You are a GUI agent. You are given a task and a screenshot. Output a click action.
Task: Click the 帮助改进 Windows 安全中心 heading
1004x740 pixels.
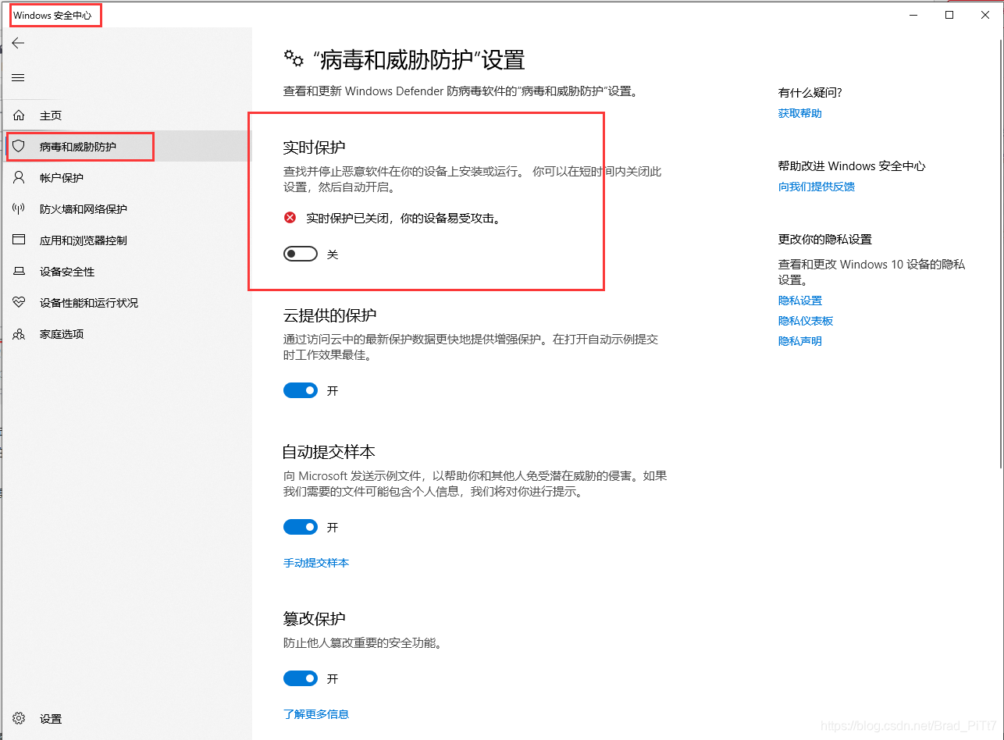852,166
